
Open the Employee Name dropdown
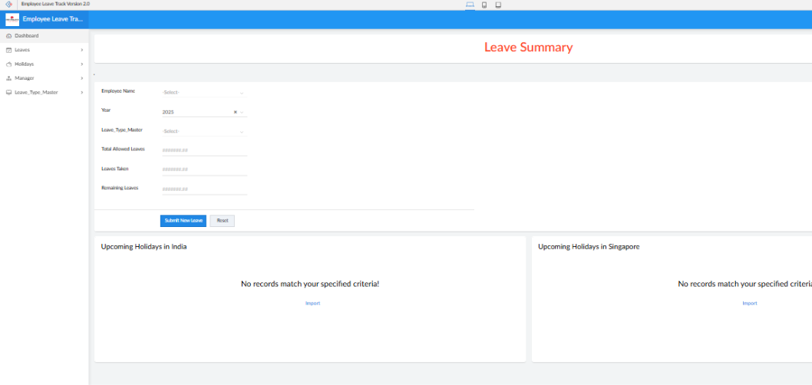click(x=203, y=93)
